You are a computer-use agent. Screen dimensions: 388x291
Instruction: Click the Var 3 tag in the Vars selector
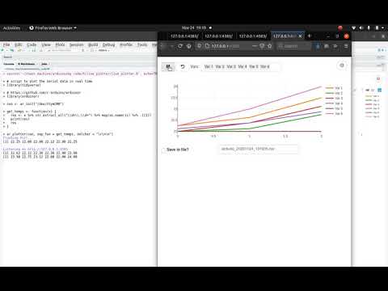click(231, 66)
